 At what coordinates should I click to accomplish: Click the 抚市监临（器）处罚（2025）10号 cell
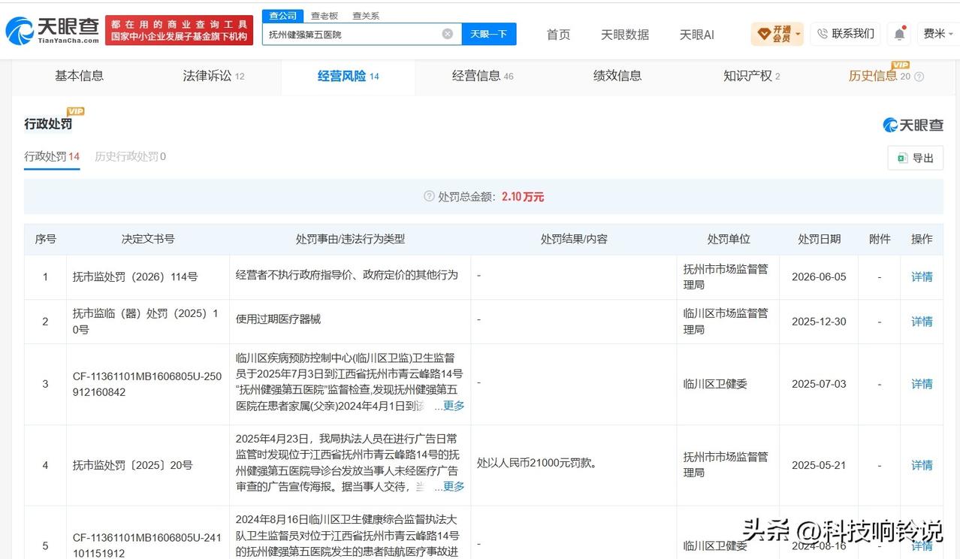(x=146, y=322)
